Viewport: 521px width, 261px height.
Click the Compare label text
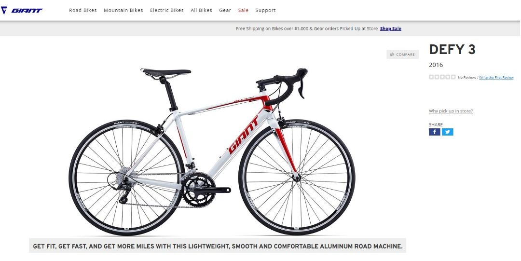[x=405, y=55]
